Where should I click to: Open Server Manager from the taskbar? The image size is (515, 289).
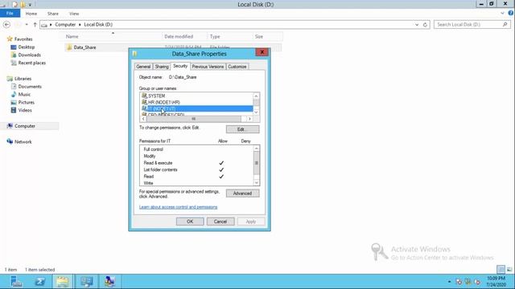click(16, 282)
